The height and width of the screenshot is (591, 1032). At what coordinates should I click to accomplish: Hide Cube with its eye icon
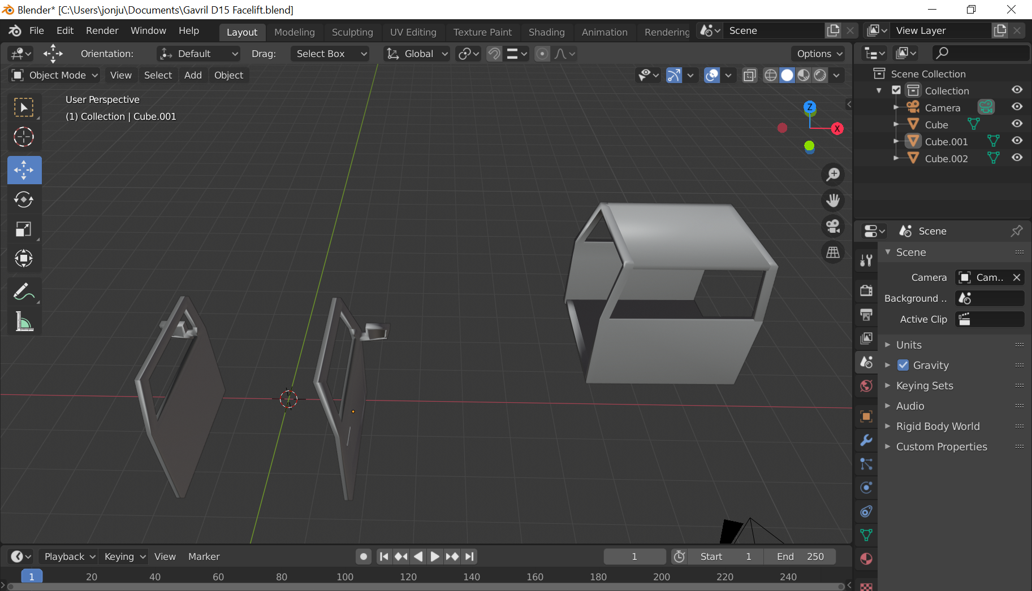[x=1017, y=124]
